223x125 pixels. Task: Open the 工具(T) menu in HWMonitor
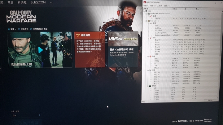click(160, 6)
